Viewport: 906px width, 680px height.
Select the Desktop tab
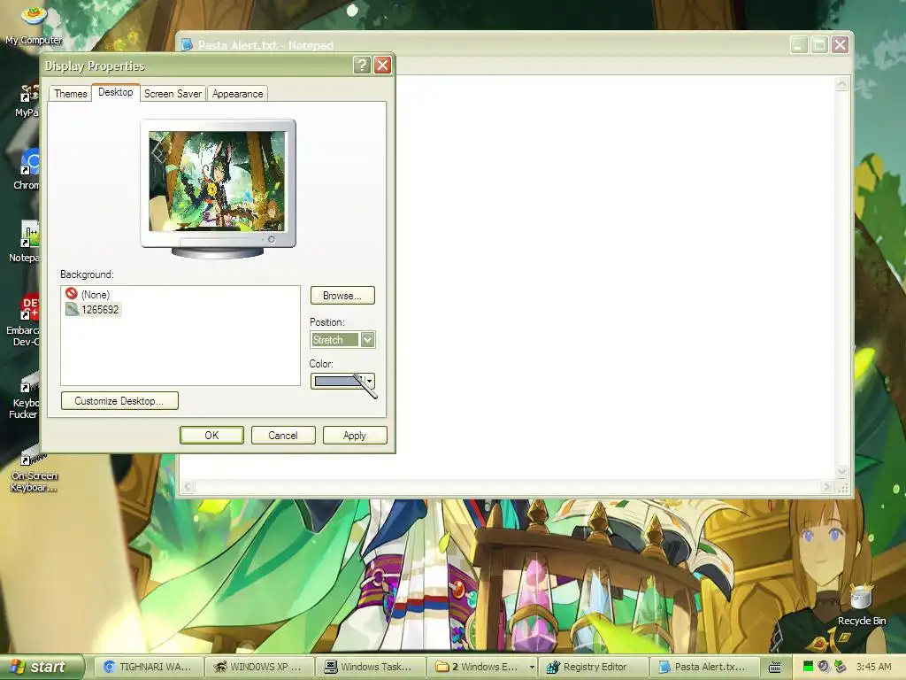tap(116, 92)
